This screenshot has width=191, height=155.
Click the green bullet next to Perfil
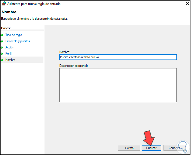[2, 54]
